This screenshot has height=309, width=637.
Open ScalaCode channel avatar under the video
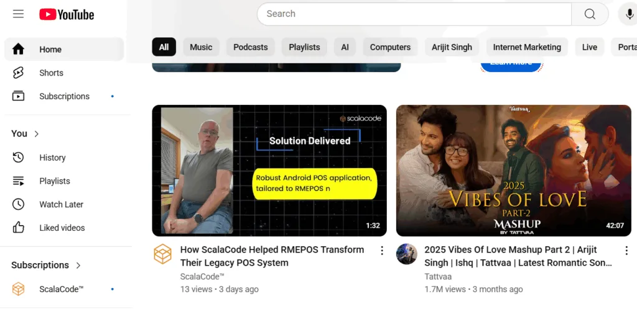point(162,254)
